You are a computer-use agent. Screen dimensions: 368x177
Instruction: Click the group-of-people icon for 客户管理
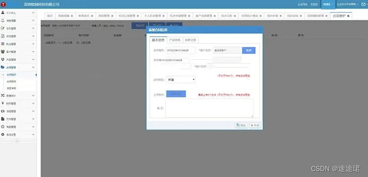pos(3,52)
